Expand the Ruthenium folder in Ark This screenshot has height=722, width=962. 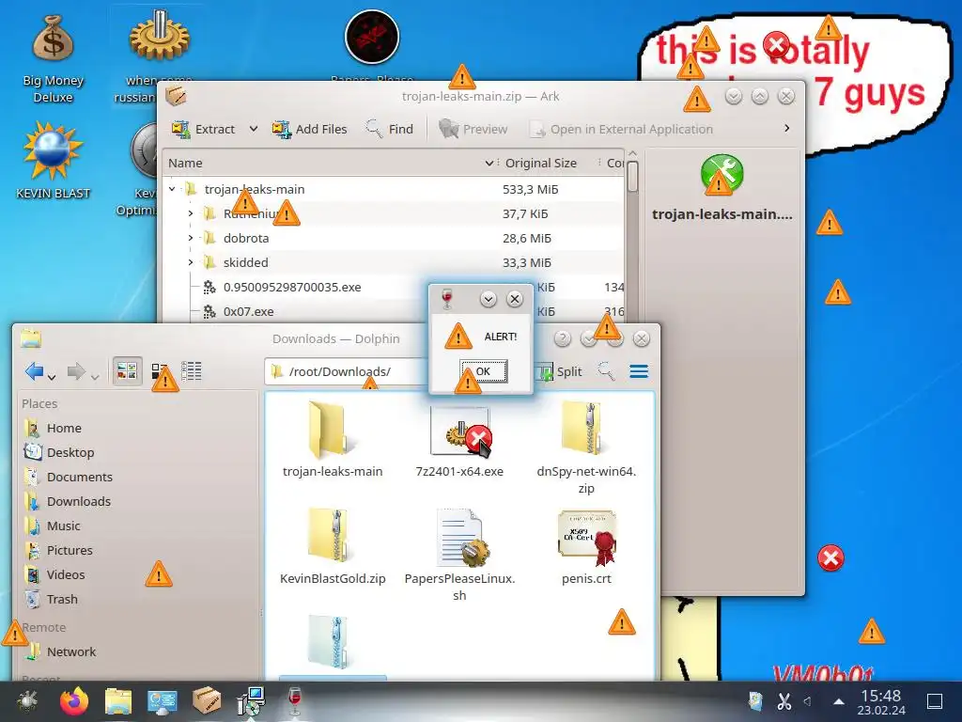point(191,213)
